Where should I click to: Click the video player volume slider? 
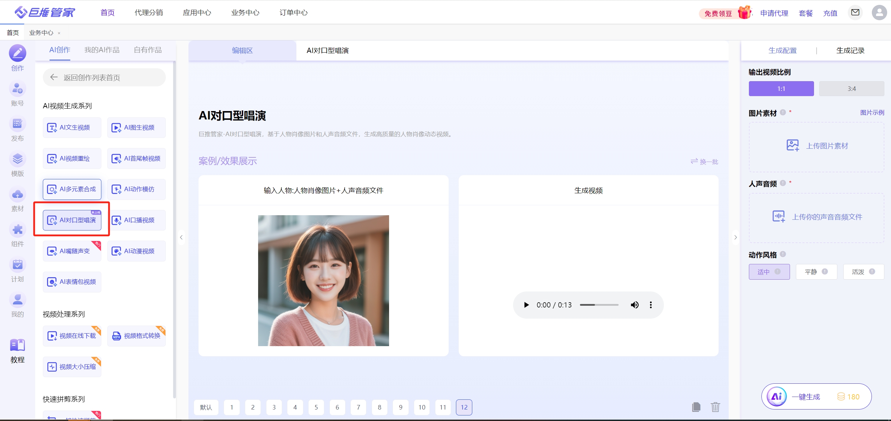pyautogui.click(x=599, y=305)
